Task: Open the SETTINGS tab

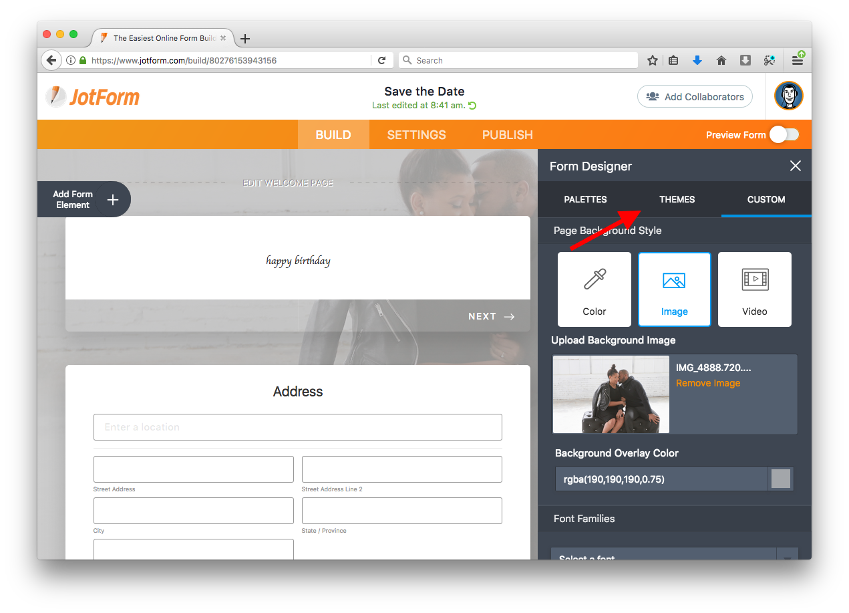Action: tap(415, 134)
